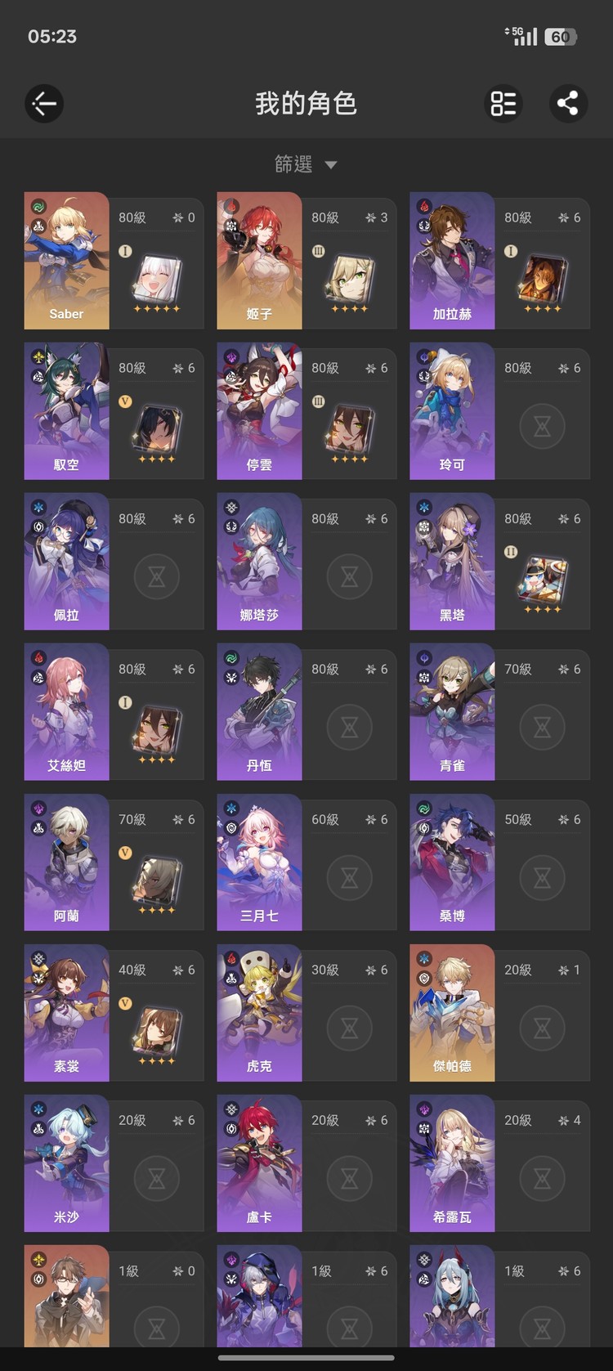This screenshot has height=1371, width=613.
Task: Tap the 5G signal status indicator
Action: point(522,36)
